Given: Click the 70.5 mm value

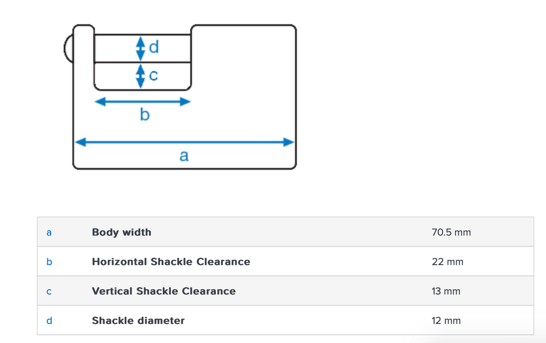Looking at the screenshot, I should click(x=451, y=232).
